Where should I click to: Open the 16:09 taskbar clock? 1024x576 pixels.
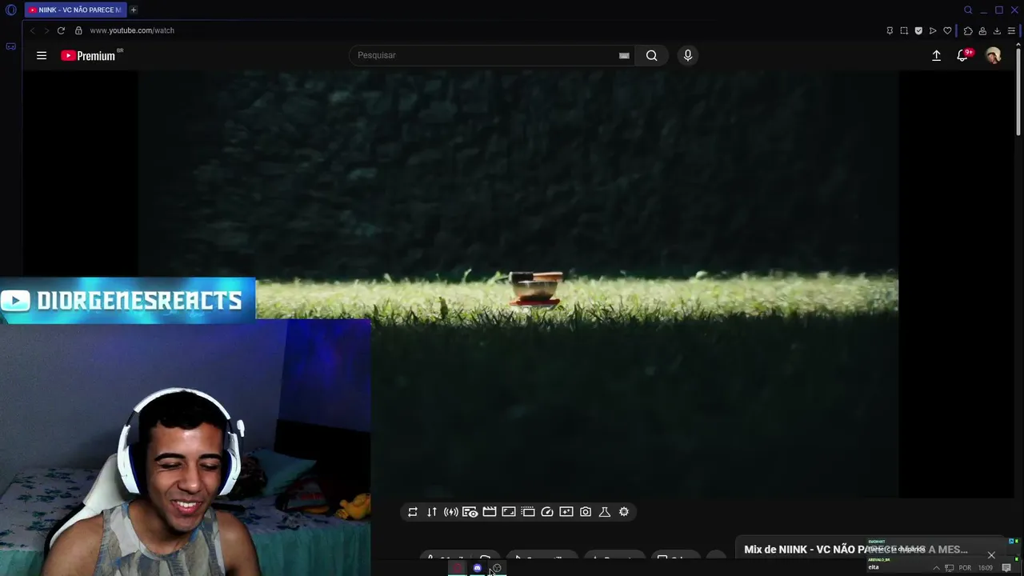pyautogui.click(x=986, y=568)
